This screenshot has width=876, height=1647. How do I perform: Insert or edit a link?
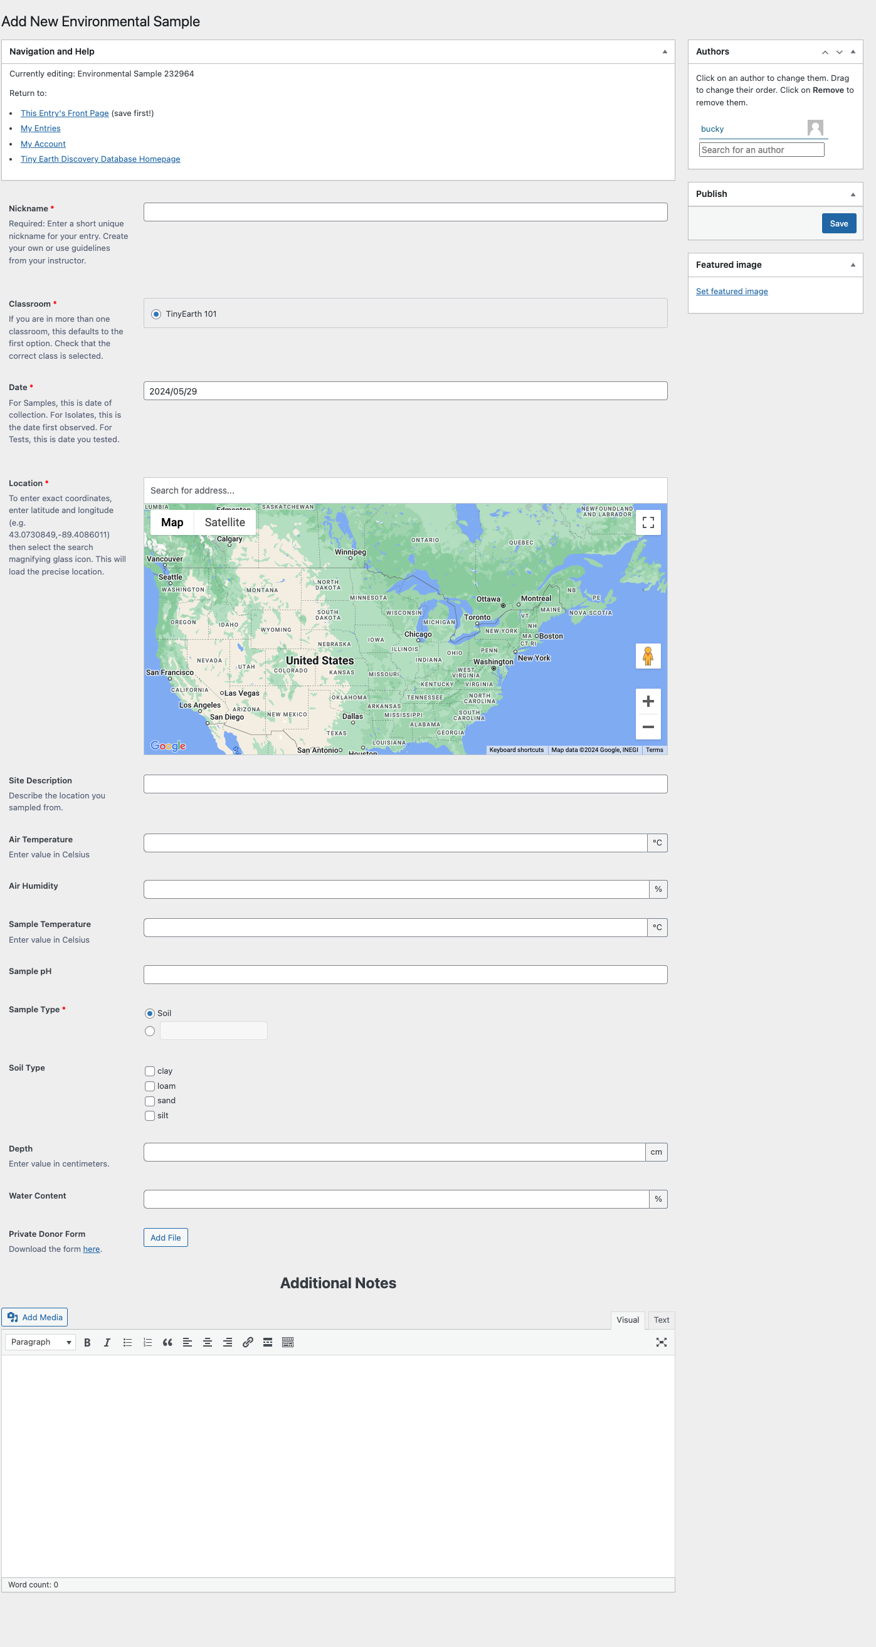[x=248, y=1342]
